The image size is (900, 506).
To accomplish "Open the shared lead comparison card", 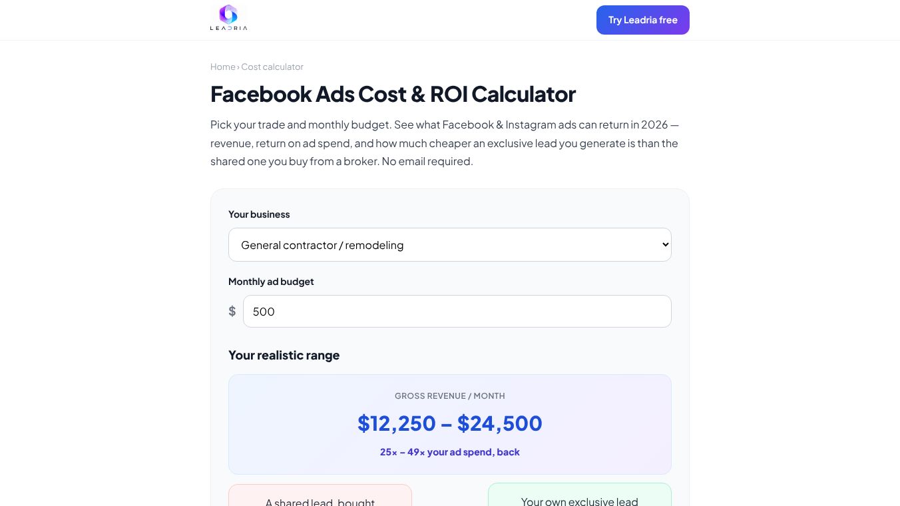I will 320,495.
